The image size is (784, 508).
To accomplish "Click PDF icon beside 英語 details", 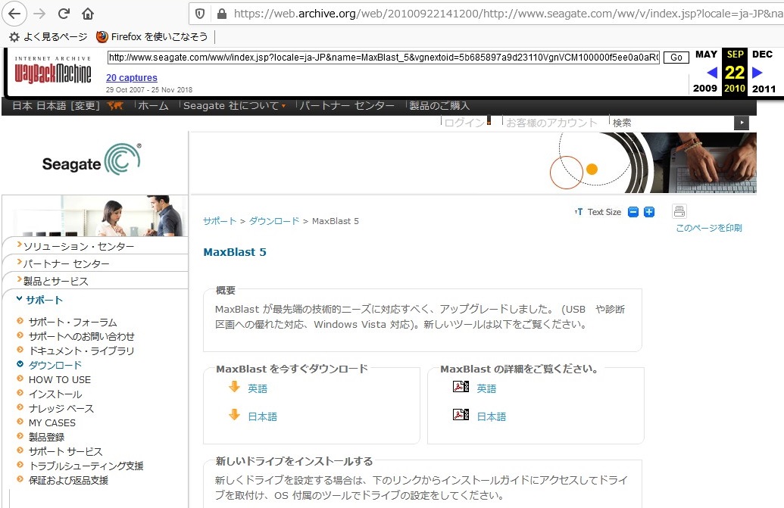I will (461, 386).
